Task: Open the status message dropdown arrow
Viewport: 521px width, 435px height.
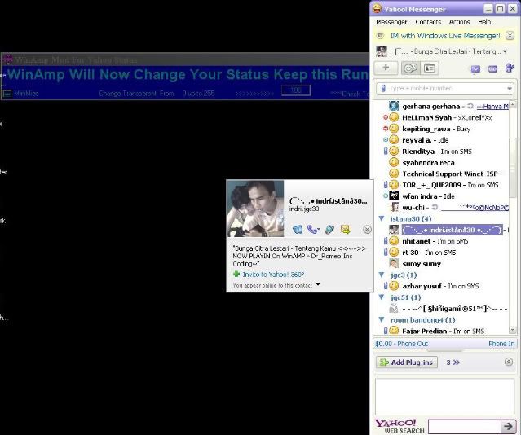Action: pyautogui.click(x=505, y=51)
